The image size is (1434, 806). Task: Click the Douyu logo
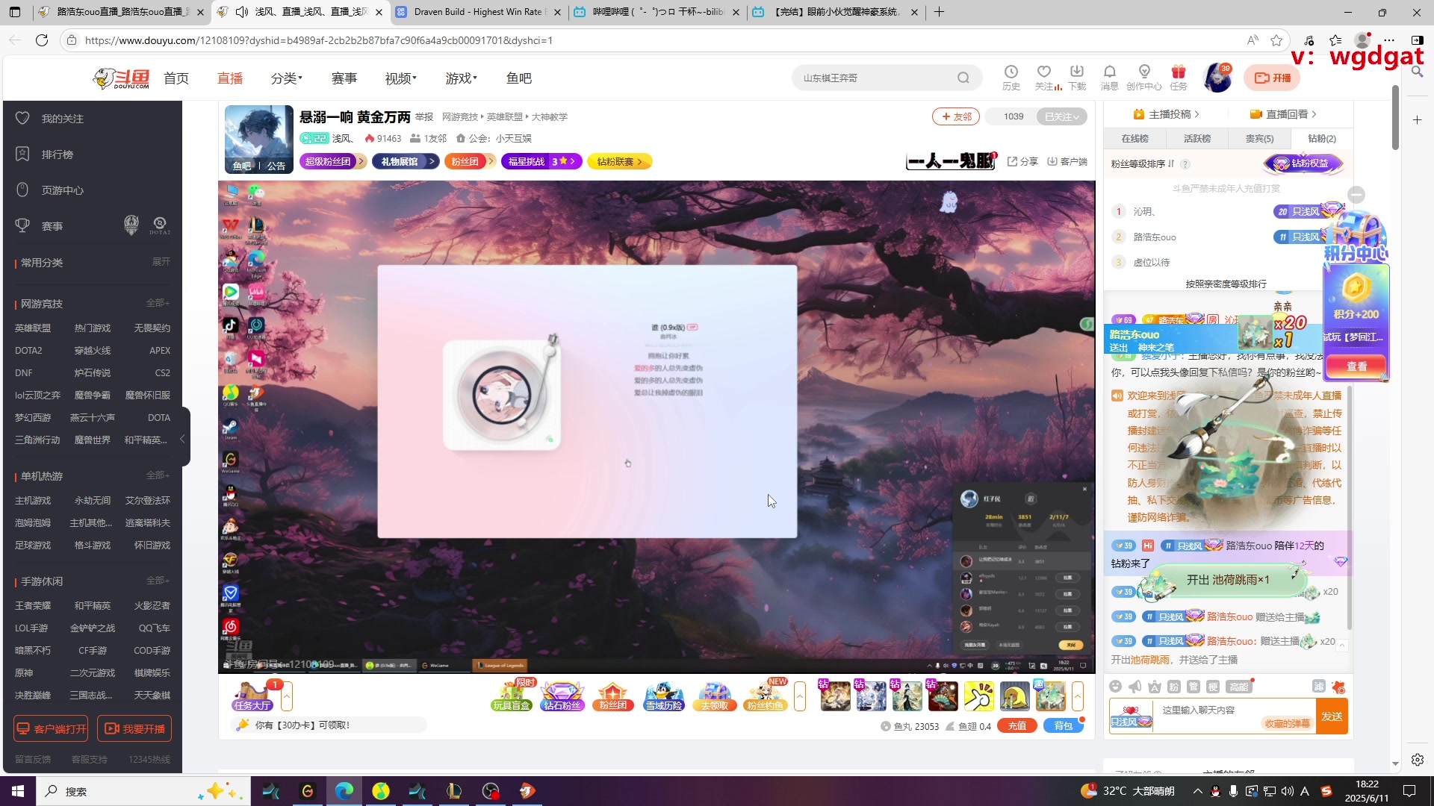(121, 78)
